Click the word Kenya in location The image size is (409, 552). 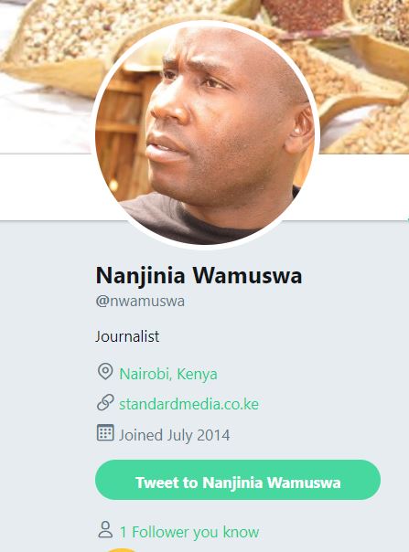point(197,374)
